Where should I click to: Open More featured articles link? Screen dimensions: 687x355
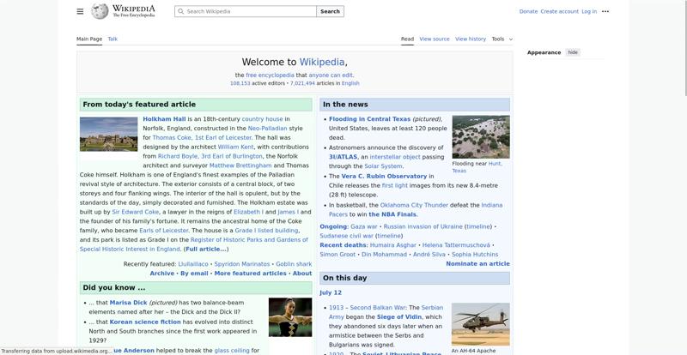click(x=250, y=274)
